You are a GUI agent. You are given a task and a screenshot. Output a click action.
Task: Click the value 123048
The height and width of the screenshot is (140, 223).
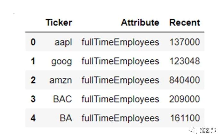tap(185, 61)
